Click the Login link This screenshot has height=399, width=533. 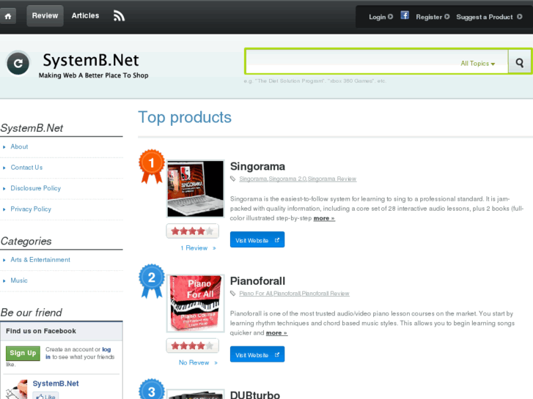tap(381, 17)
